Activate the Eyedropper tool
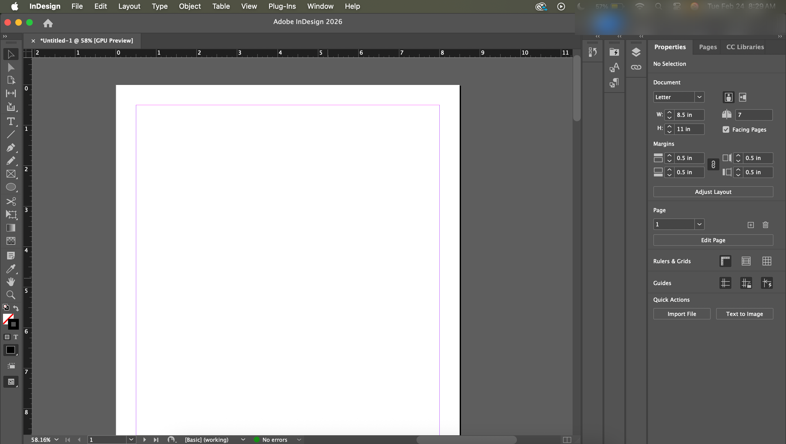 pos(11,269)
